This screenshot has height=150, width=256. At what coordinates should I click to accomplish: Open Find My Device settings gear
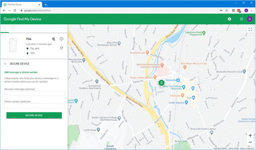point(229,19)
